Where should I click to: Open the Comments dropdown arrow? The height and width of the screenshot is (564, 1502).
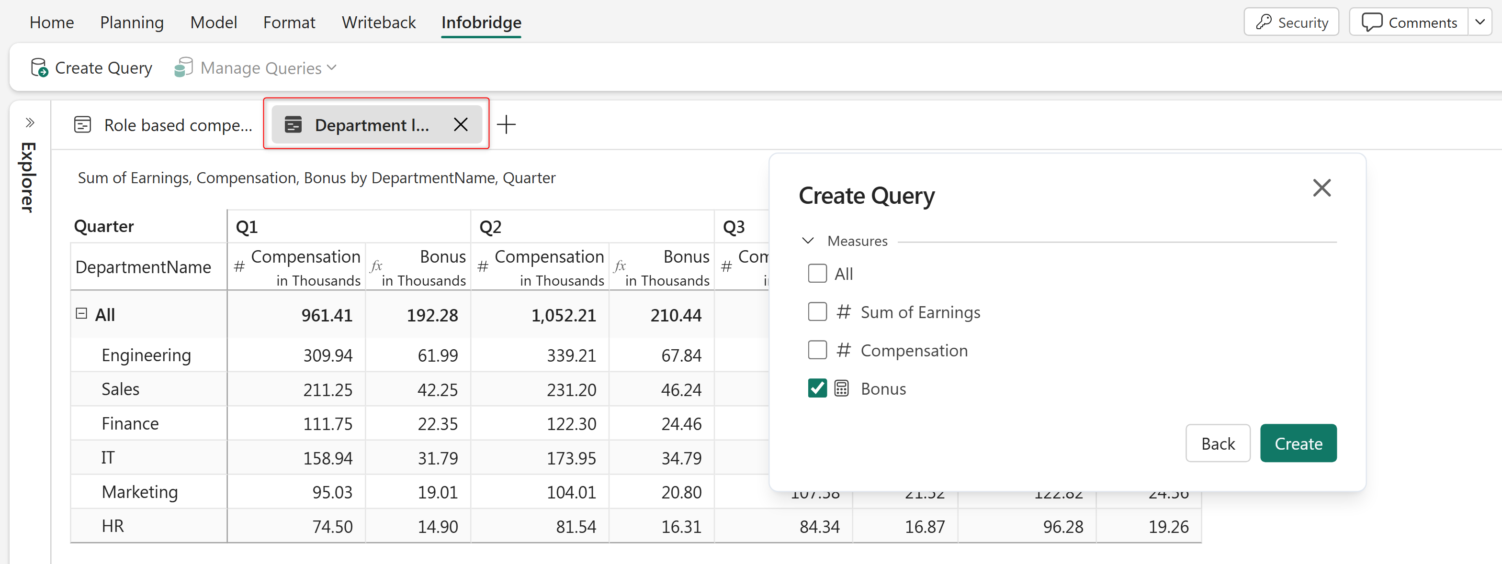1479,22
